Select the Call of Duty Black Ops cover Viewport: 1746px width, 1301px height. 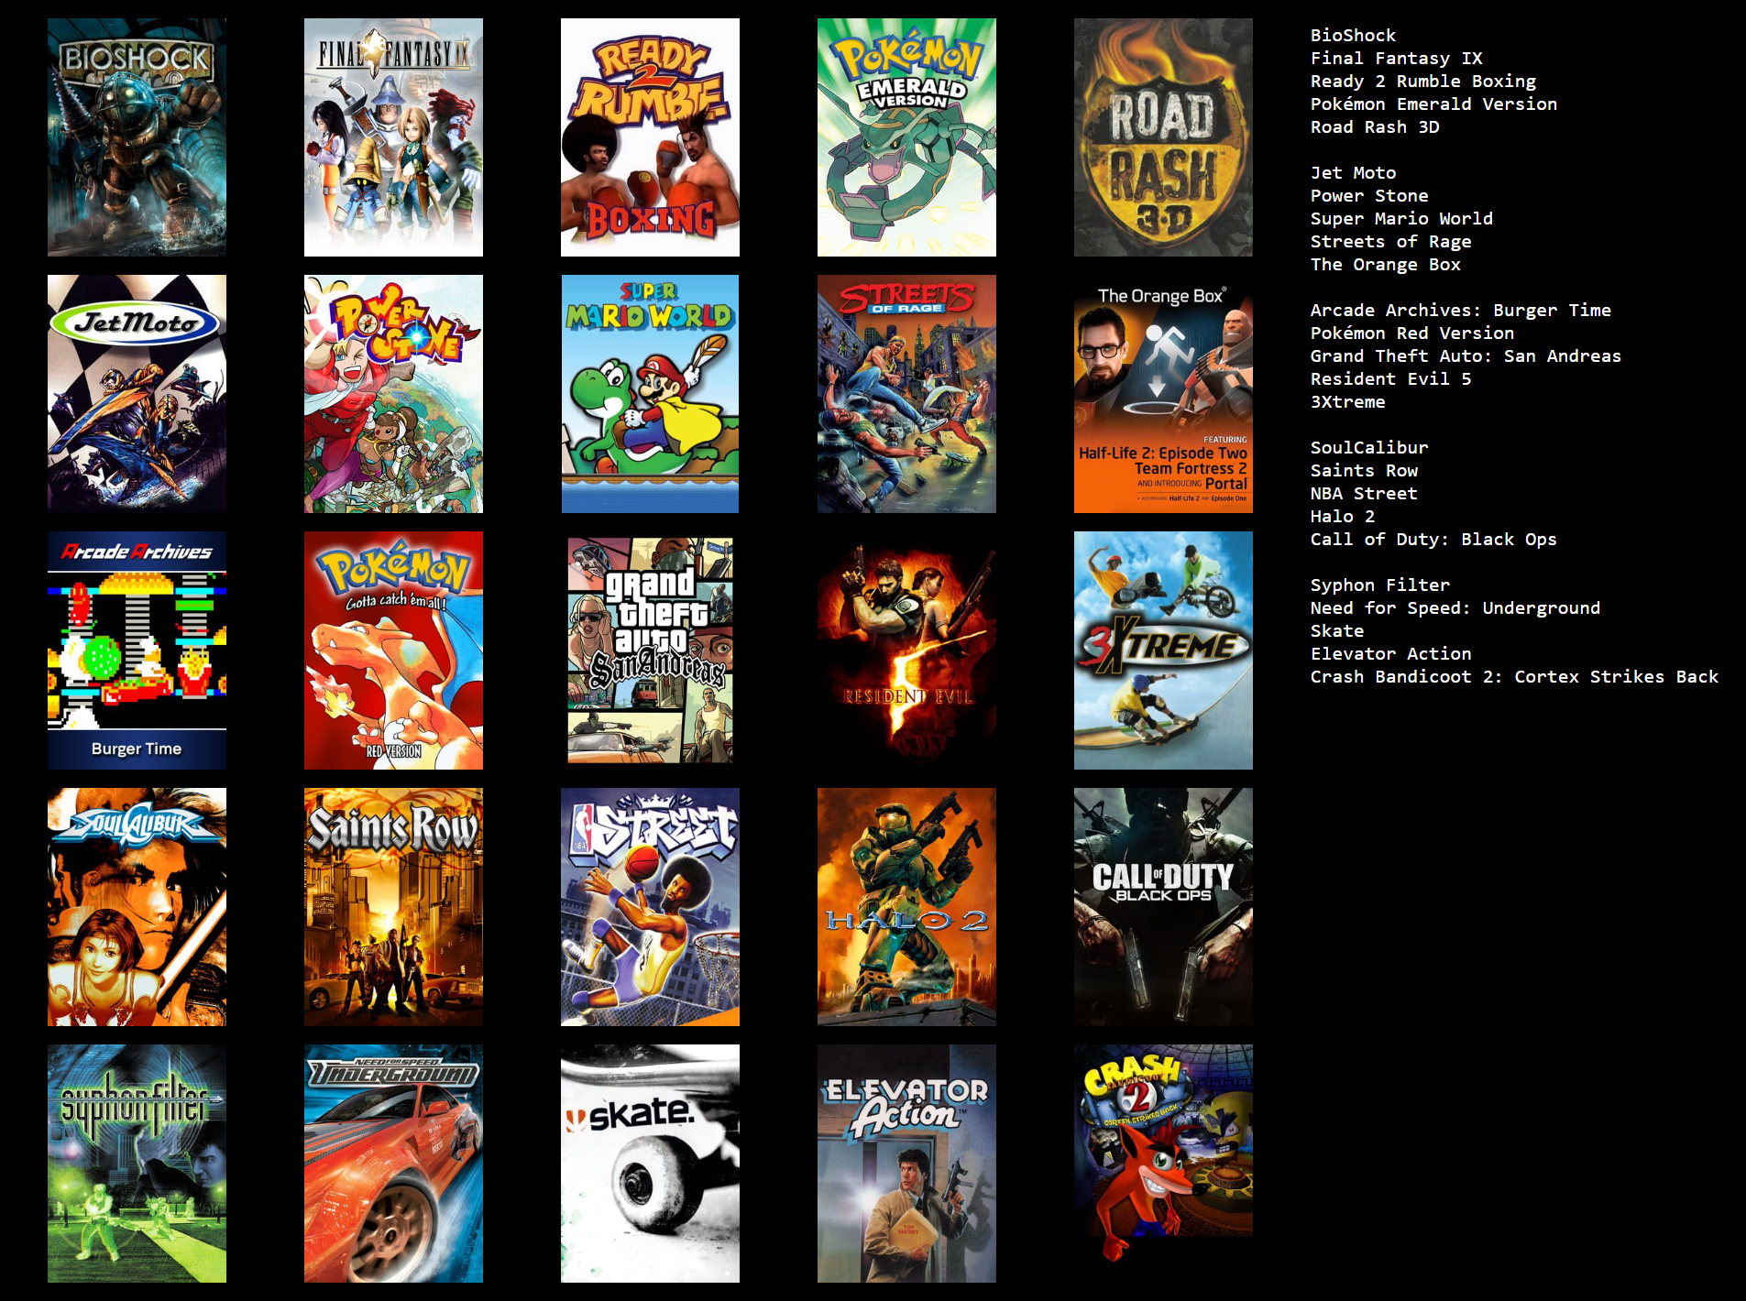[1163, 907]
